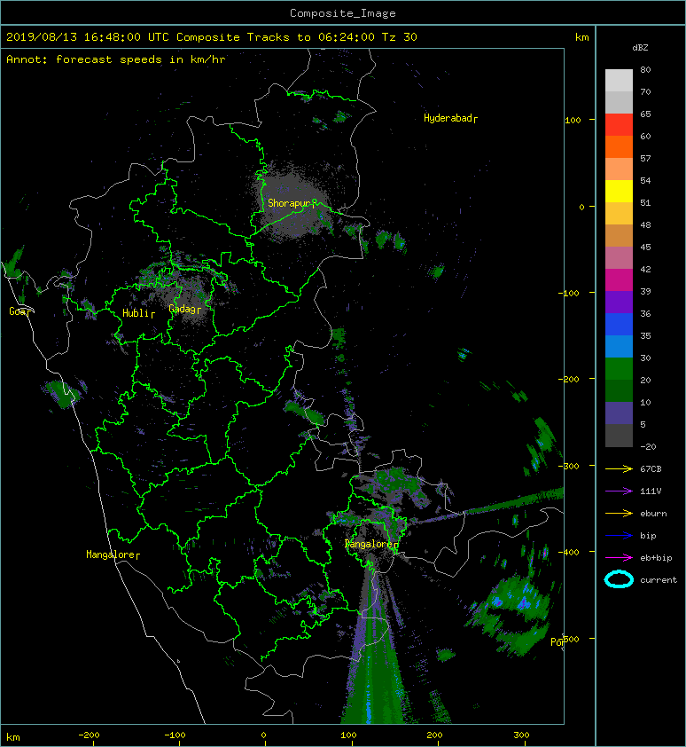Click the blue bip track arrow

(x=619, y=536)
